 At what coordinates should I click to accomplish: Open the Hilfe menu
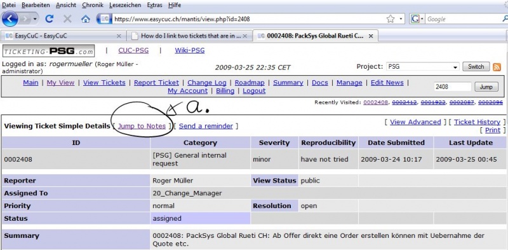(x=175, y=5)
